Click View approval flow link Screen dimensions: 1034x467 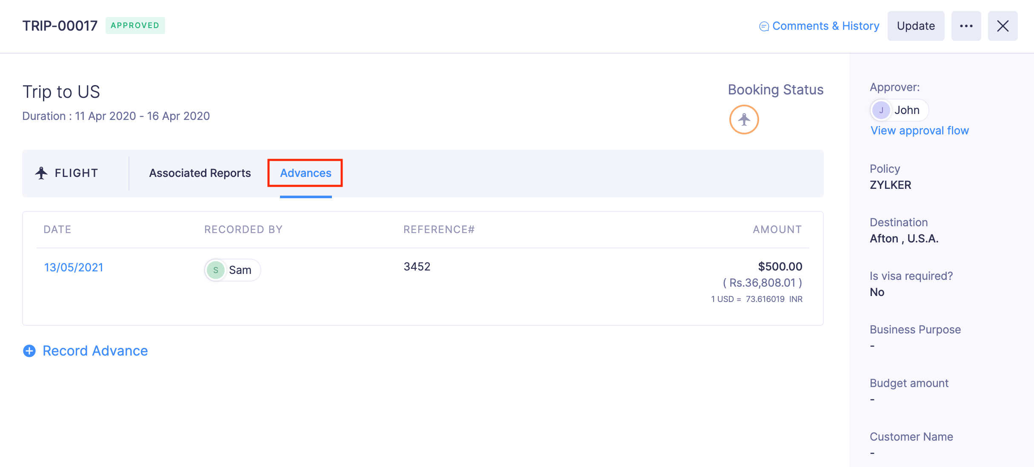(x=920, y=131)
